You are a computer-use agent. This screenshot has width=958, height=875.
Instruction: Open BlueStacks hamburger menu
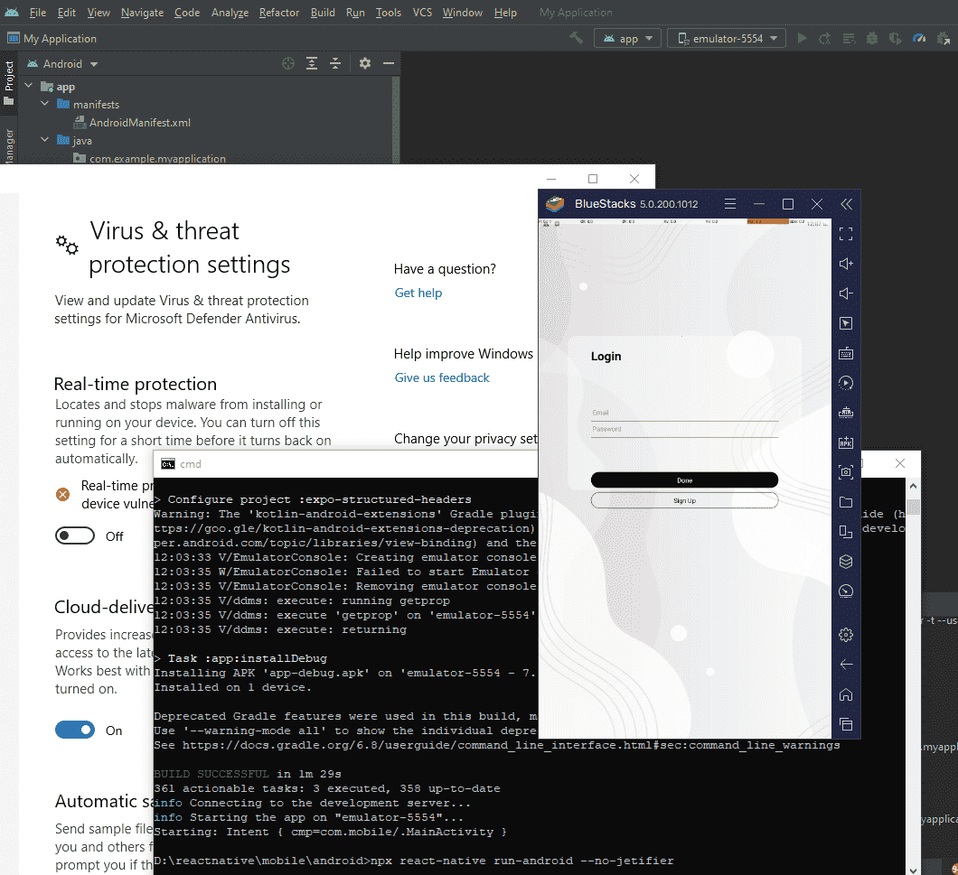pos(730,204)
